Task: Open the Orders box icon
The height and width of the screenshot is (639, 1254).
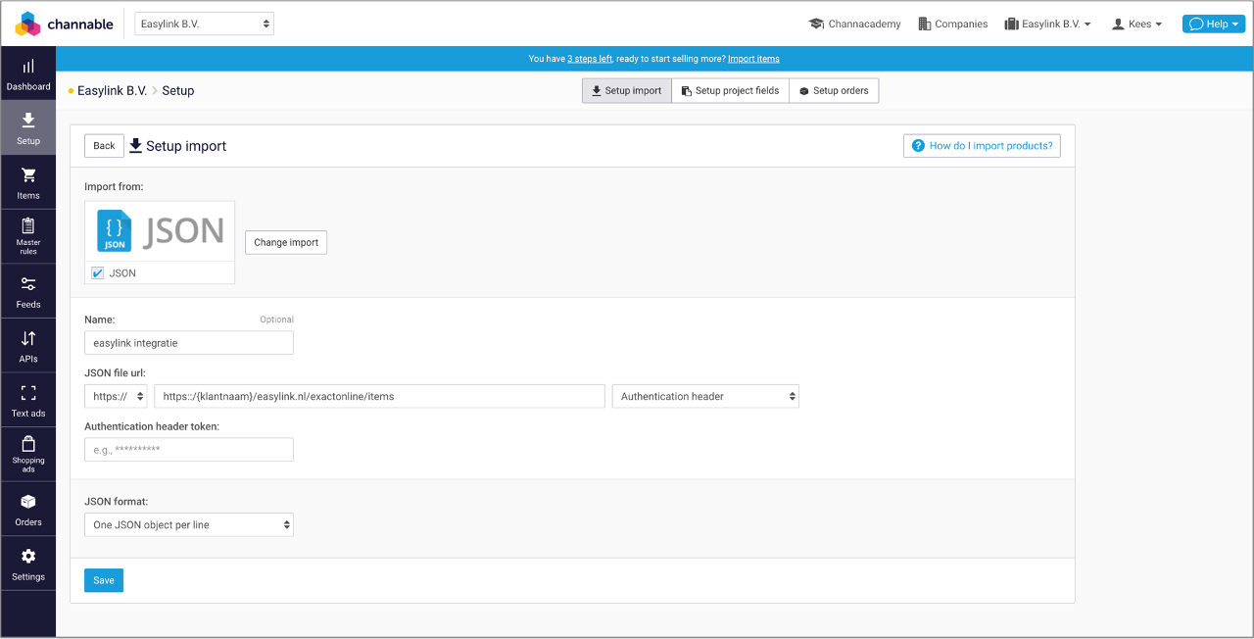Action: (28, 502)
